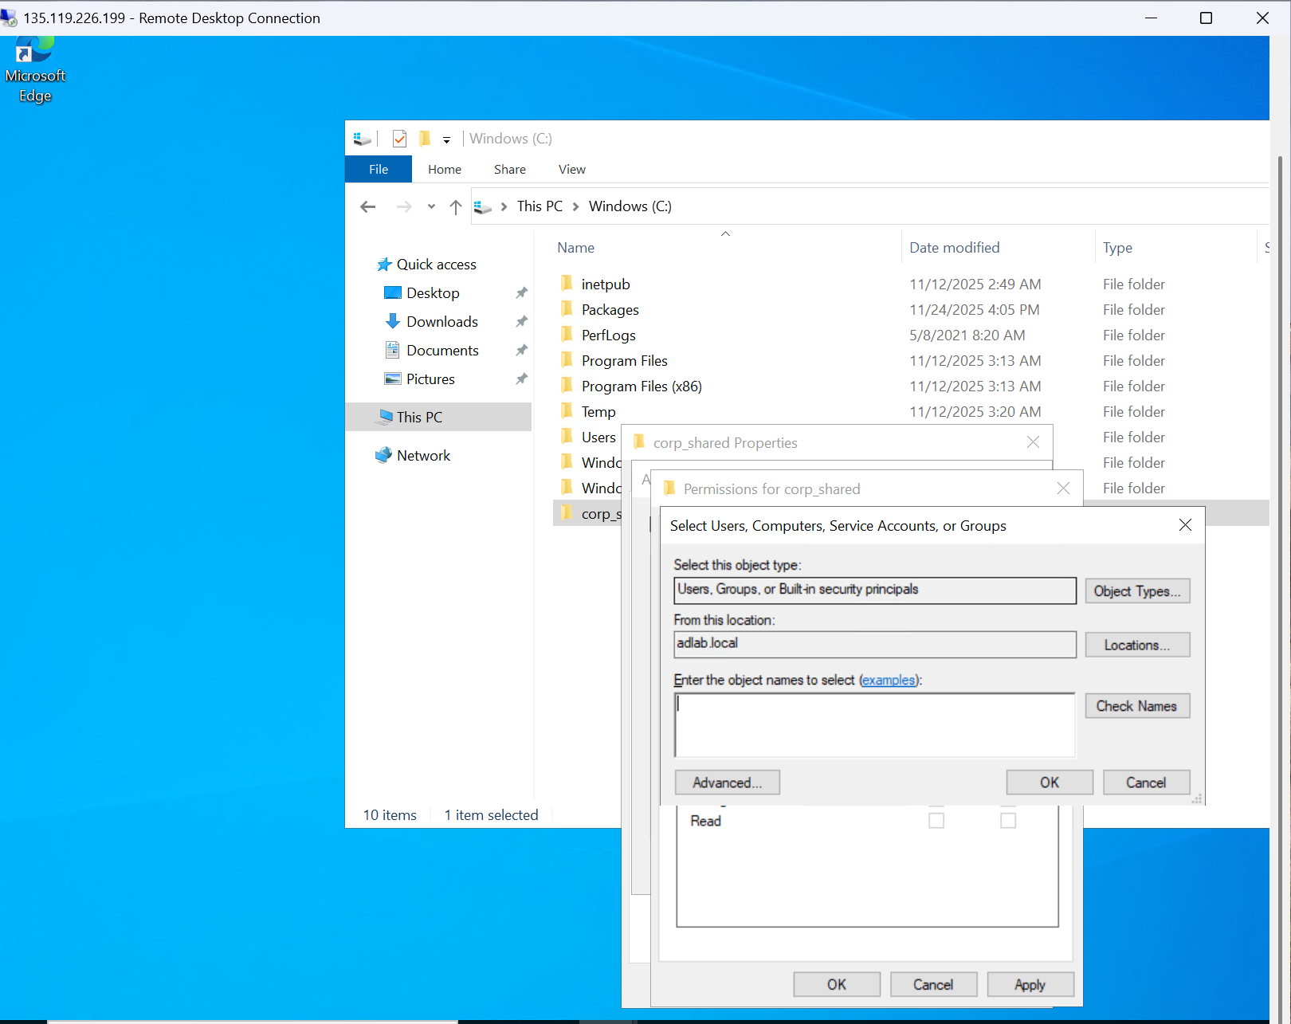Enable the Deny checkbox for Read permission
Image resolution: width=1291 pixels, height=1024 pixels.
pyautogui.click(x=1007, y=820)
